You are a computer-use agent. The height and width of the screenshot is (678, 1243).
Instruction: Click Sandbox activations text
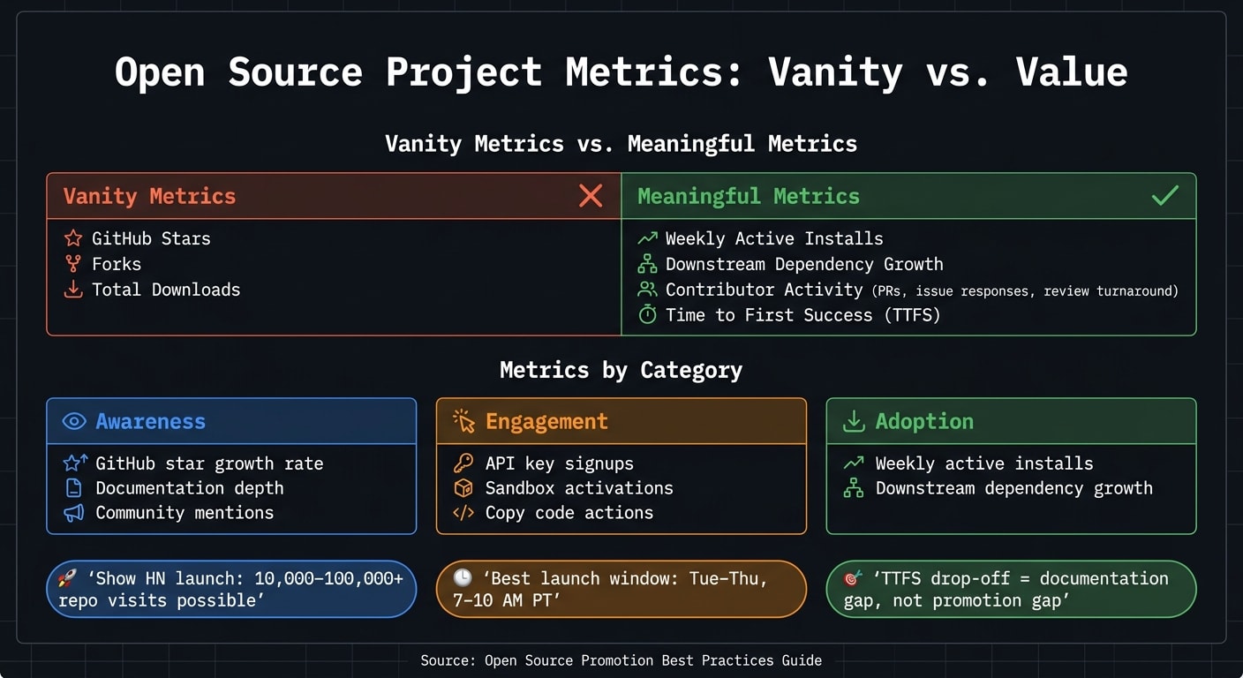coord(579,488)
